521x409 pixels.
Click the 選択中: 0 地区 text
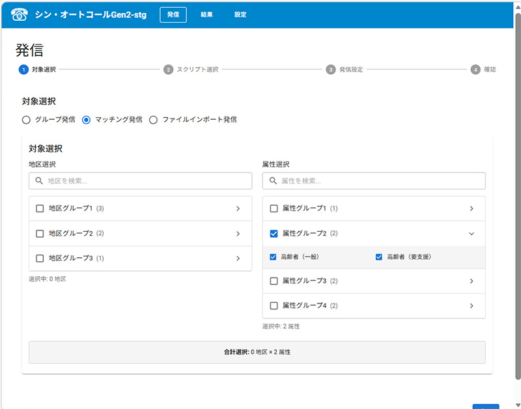[x=48, y=279]
